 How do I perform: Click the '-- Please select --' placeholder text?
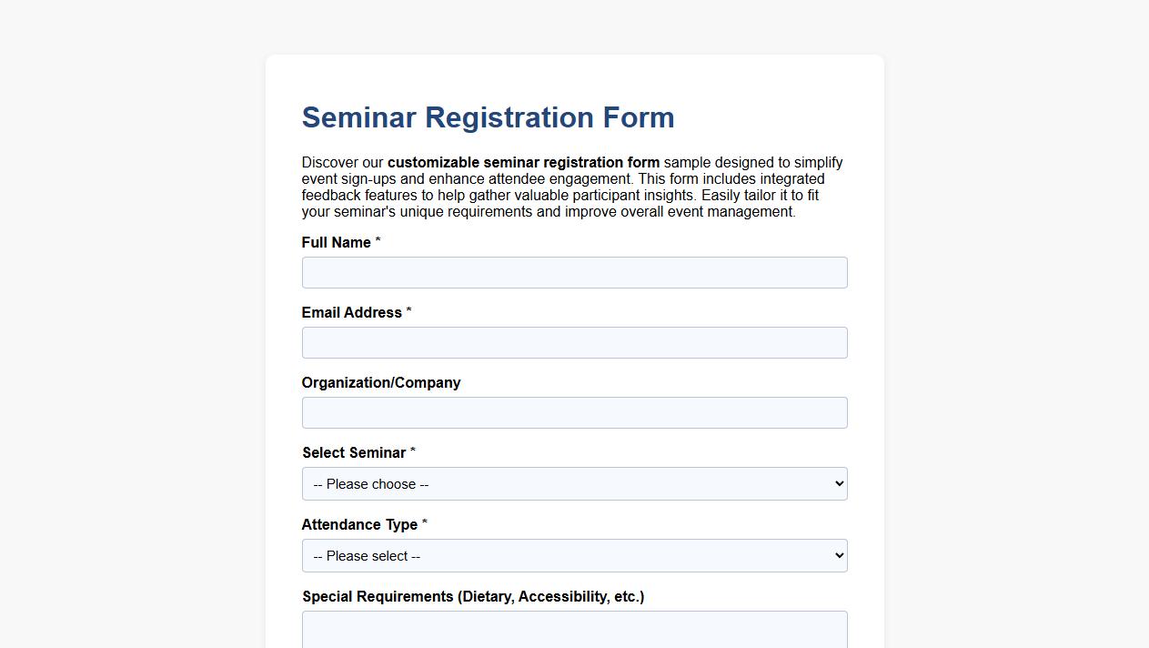[366, 555]
